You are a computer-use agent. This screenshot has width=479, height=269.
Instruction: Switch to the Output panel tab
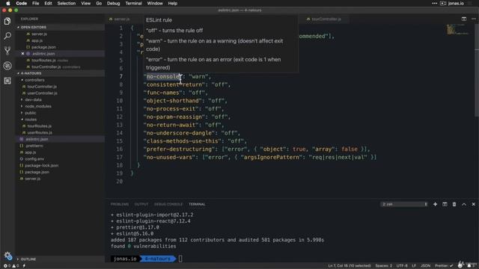[x=141, y=204]
